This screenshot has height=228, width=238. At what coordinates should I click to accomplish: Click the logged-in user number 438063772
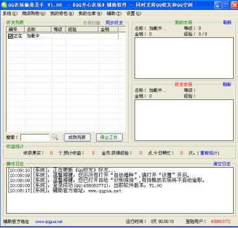point(221,222)
